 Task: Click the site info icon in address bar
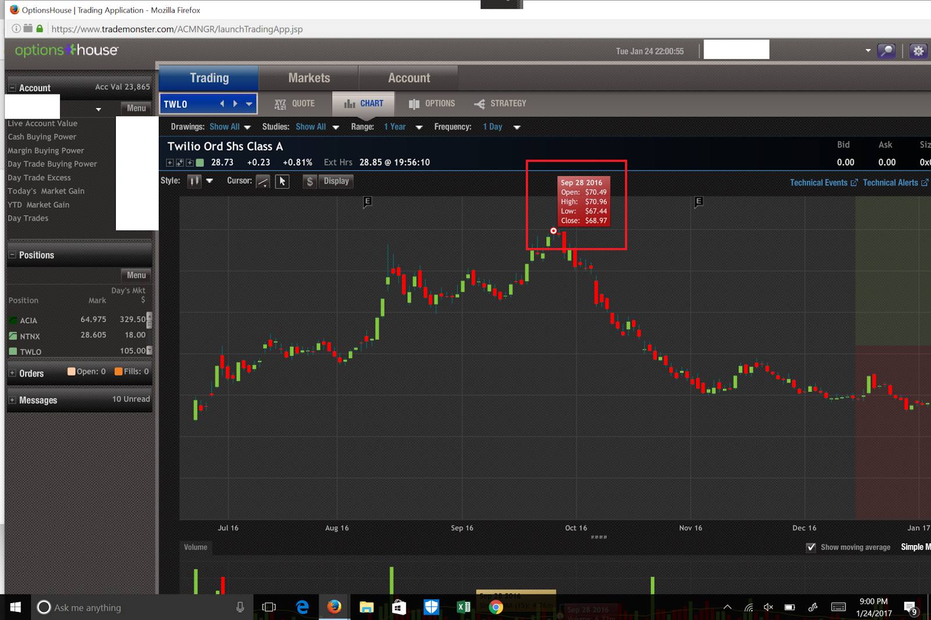point(16,28)
